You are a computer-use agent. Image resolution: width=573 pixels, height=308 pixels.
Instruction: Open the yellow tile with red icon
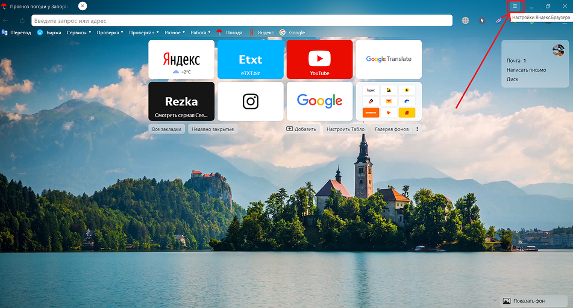pyautogui.click(x=407, y=112)
